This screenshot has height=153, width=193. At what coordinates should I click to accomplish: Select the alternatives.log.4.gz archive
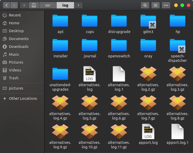point(60,108)
